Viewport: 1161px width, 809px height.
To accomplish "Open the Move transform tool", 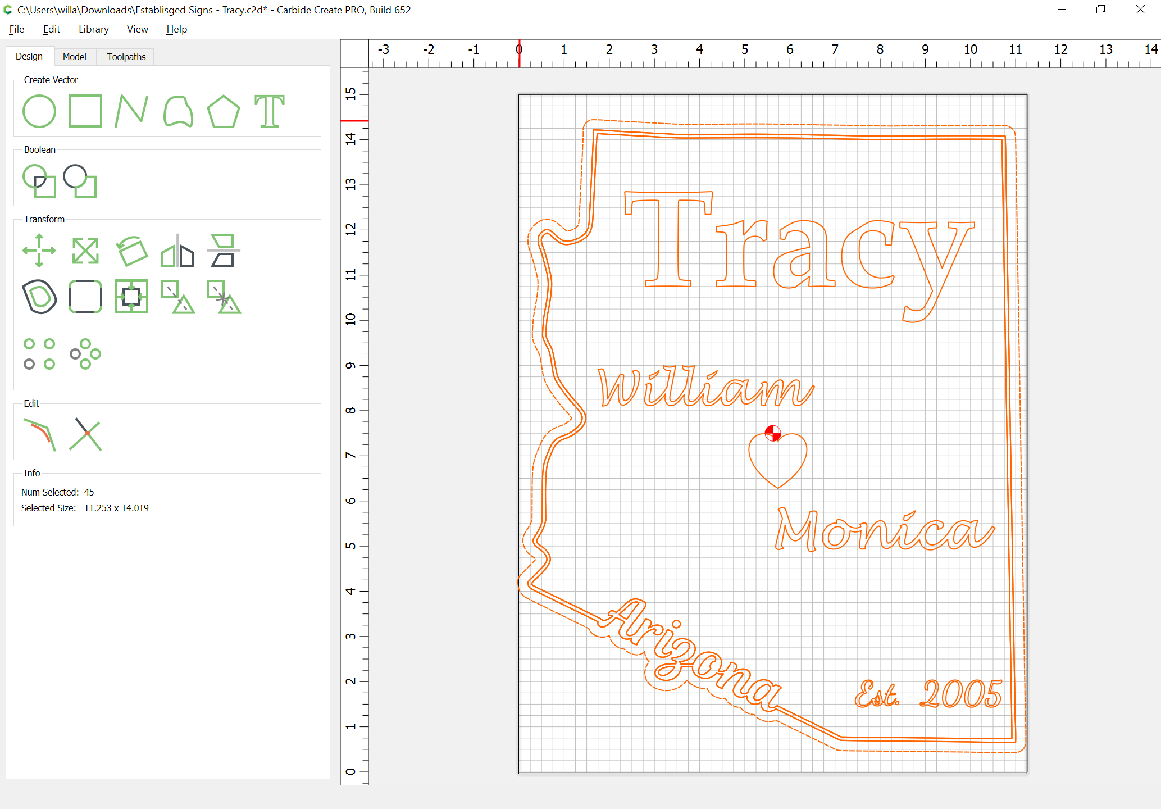I will pyautogui.click(x=39, y=251).
